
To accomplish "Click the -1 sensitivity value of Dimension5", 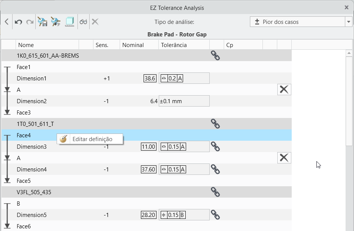I will [x=106, y=215].
